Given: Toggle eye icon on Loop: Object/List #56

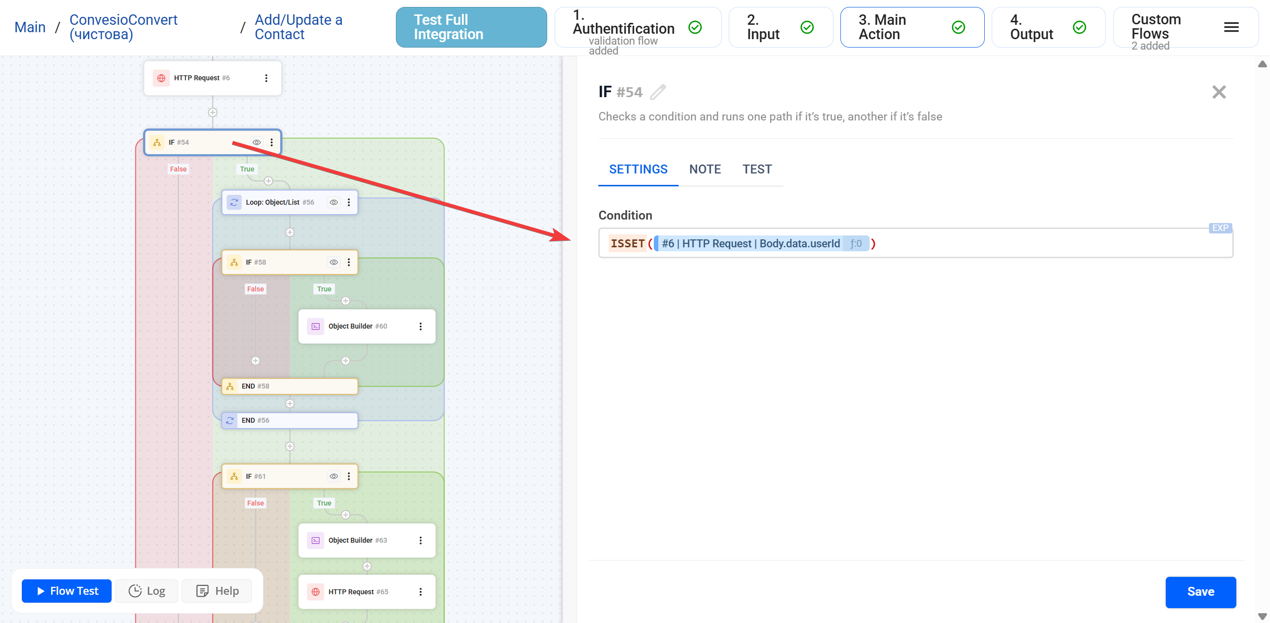Looking at the screenshot, I should (334, 202).
